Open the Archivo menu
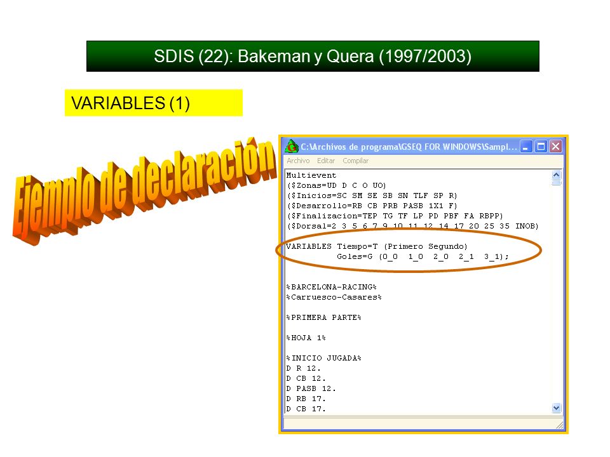This screenshot has height=457, width=610. [x=298, y=161]
